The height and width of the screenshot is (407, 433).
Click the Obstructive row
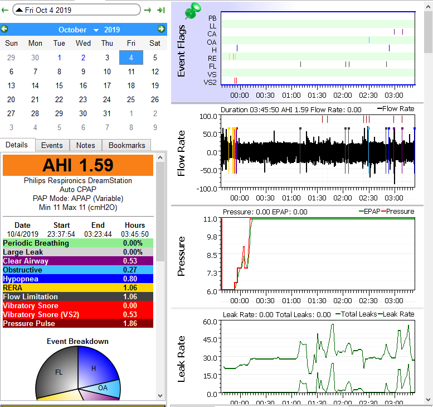(x=78, y=270)
